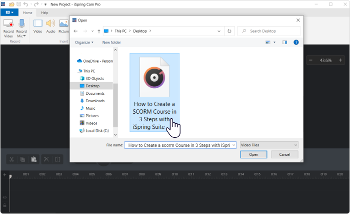Open Documents in the sidebar
The height and width of the screenshot is (214, 350).
point(92,93)
